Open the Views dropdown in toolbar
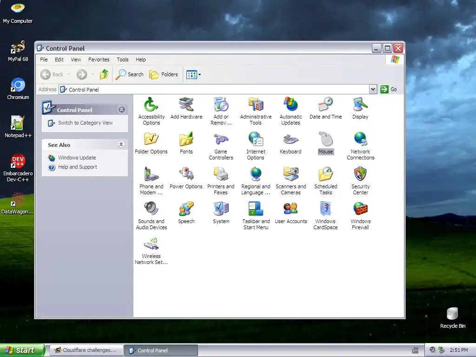Screen dimensions: 476x357 pyautogui.click(x=199, y=74)
